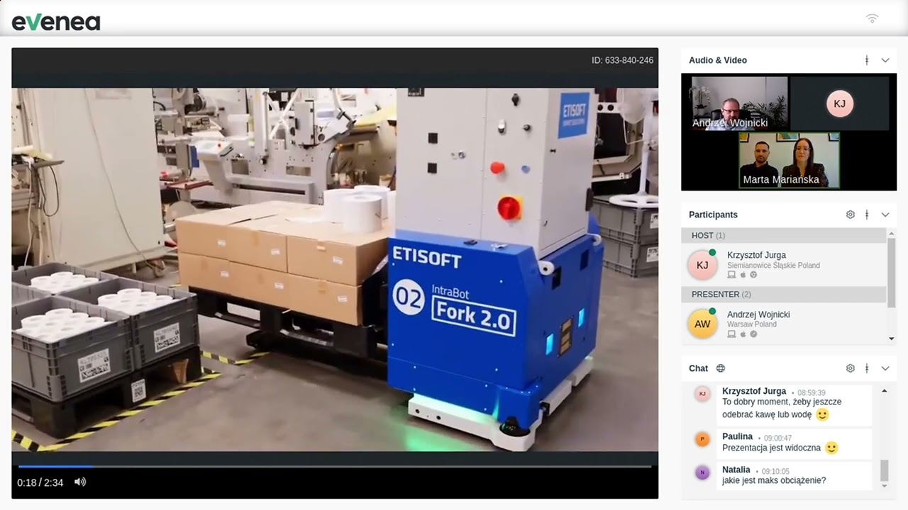Click the 09:10:05 timestamp on Natalia's message
Viewport: 908px width, 510px height.
777,471
